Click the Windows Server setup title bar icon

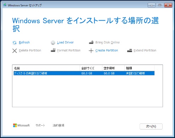pyautogui.click(x=5, y=5)
